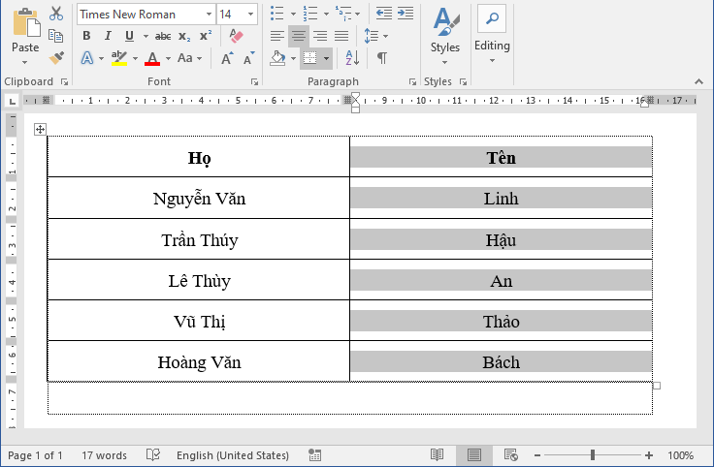This screenshot has width=714, height=467.
Task: Expand the Styles gallery
Action: [445, 35]
